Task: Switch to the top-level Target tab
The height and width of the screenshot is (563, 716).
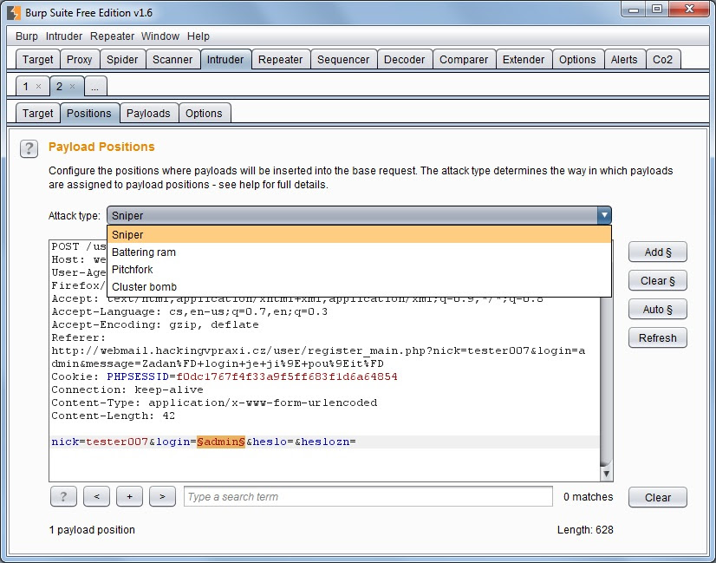Action: pos(38,59)
